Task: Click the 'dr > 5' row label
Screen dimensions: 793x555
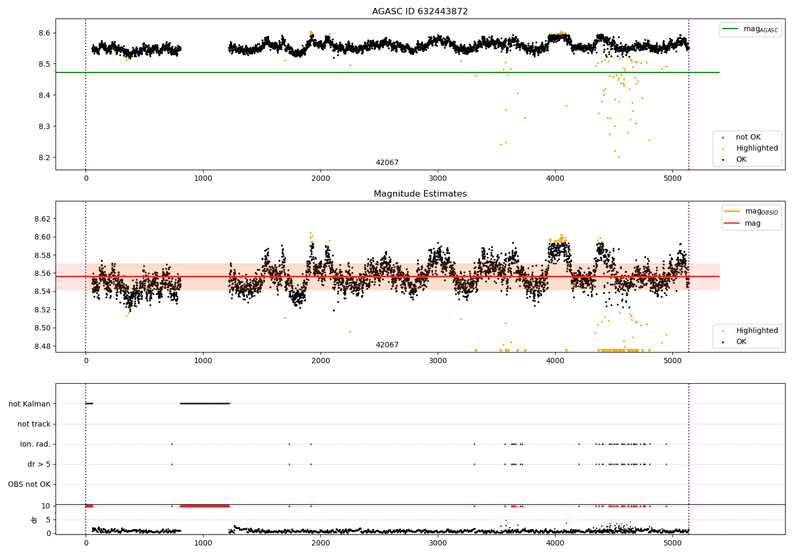Action: tap(39, 464)
